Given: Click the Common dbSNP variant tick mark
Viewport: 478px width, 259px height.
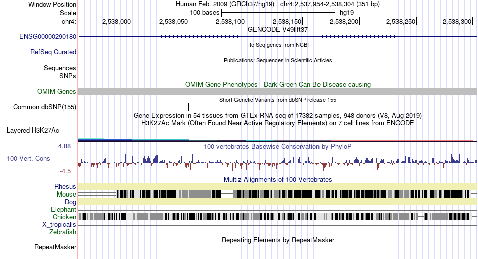Looking at the screenshot, I should point(188,107).
